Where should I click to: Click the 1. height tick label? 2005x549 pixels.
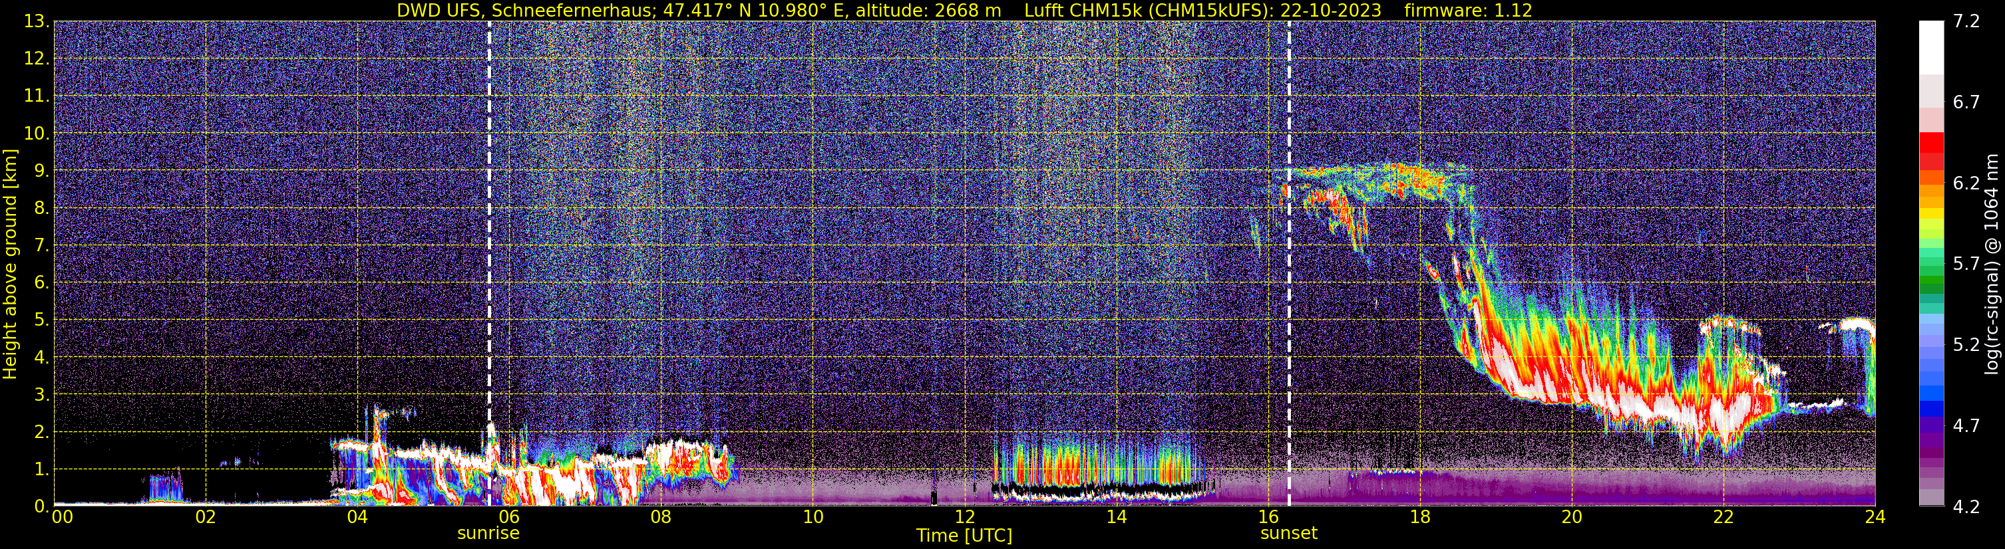click(41, 470)
